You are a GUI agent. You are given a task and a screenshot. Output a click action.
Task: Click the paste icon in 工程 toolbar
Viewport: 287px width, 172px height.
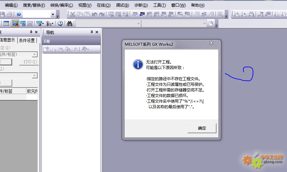60,49
